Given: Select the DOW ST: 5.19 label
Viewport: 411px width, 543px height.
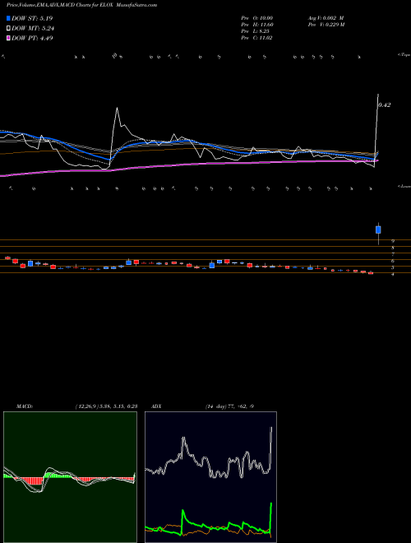Looking at the screenshot, I should pos(32,18).
